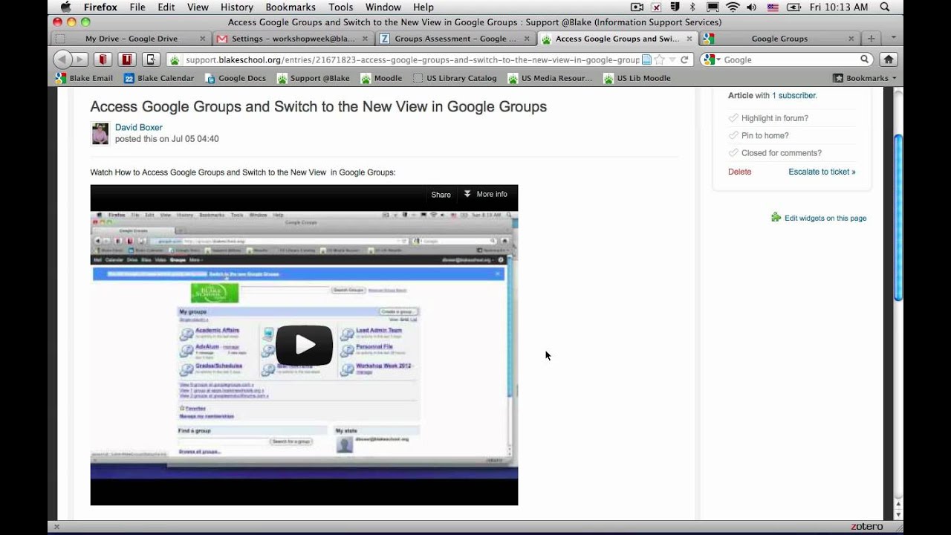Click Escalate to ticket link

pos(822,172)
